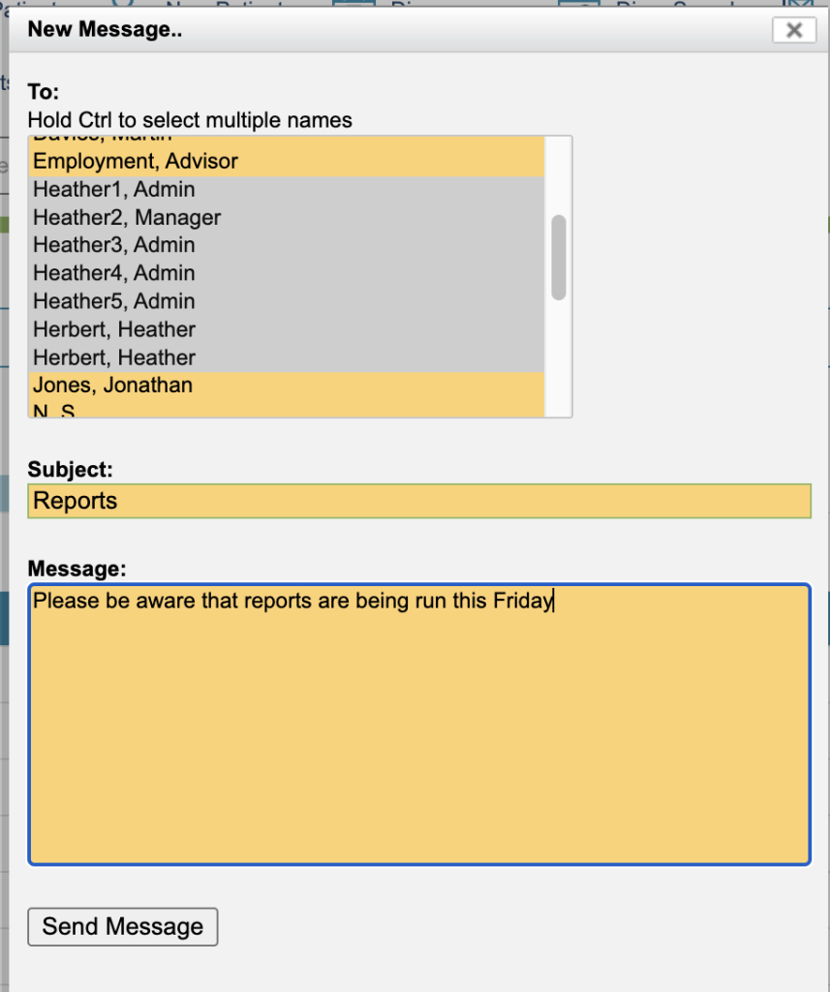
Task: Select Employment, Advisor in recipient list
Action: pyautogui.click(x=136, y=162)
